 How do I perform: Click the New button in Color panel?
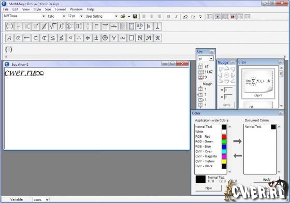click(x=208, y=188)
